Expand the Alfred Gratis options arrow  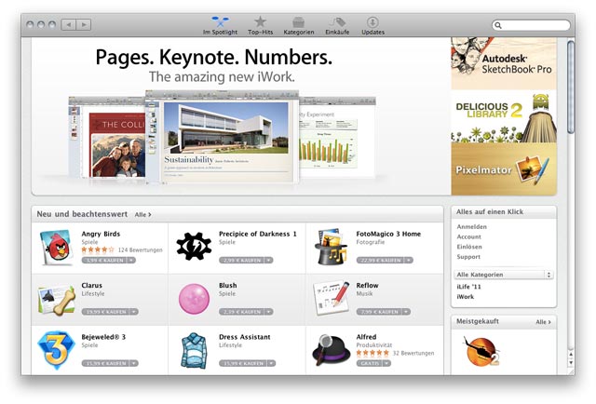tap(386, 363)
